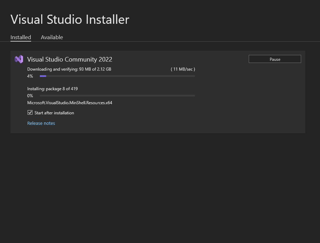
Task: Click the 4% download percentage label
Action: point(30,76)
